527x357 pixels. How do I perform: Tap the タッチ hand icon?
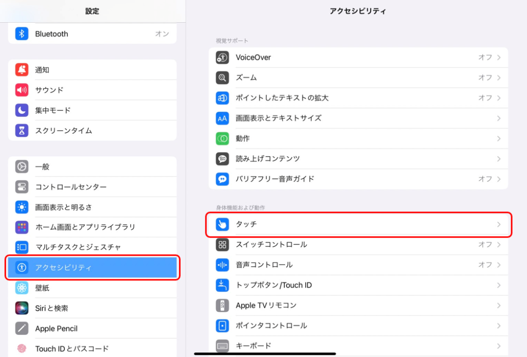pyautogui.click(x=222, y=224)
